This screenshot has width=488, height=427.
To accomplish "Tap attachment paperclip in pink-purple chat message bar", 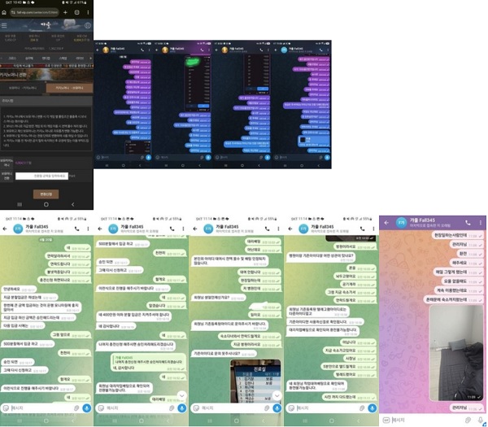I will [468, 420].
